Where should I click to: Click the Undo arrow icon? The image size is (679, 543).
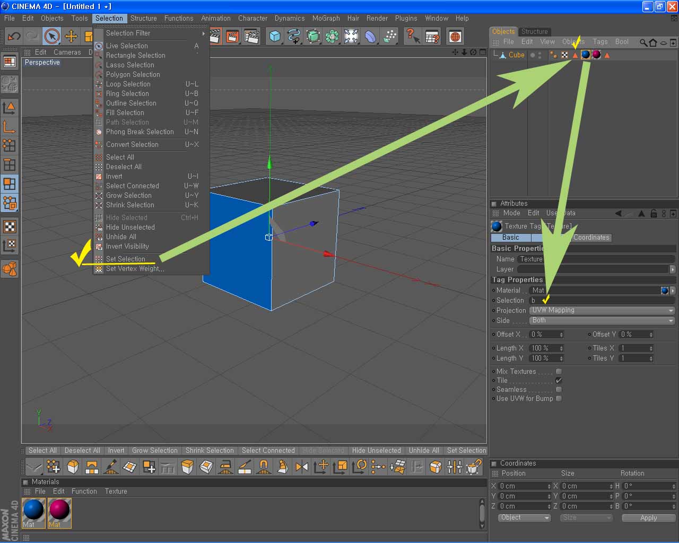pos(14,36)
